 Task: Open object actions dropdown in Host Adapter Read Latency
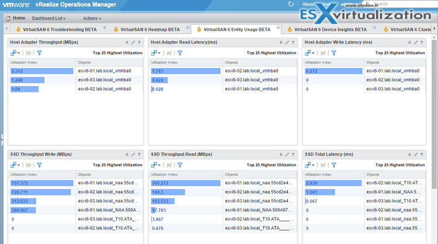point(155,53)
